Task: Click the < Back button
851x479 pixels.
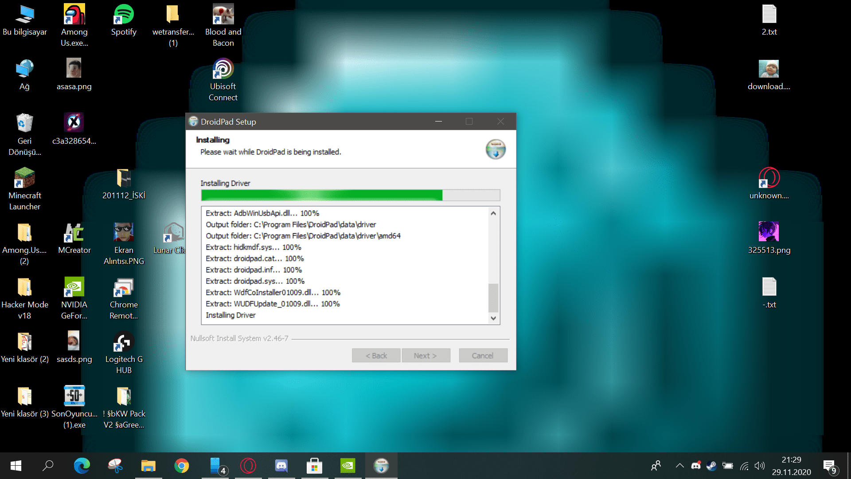Action: click(x=376, y=356)
